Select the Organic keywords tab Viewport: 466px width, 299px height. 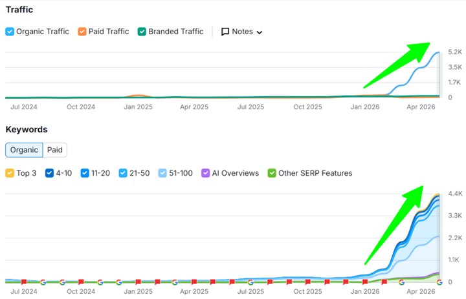[24, 150]
